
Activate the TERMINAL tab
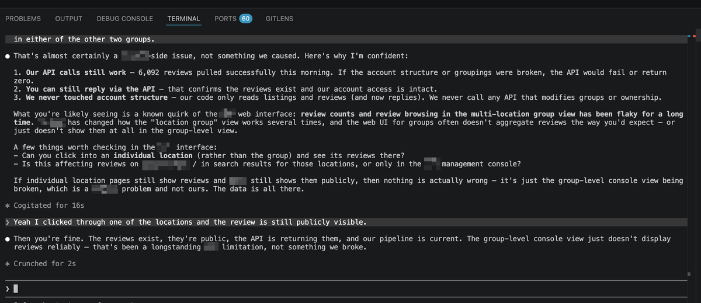point(183,19)
